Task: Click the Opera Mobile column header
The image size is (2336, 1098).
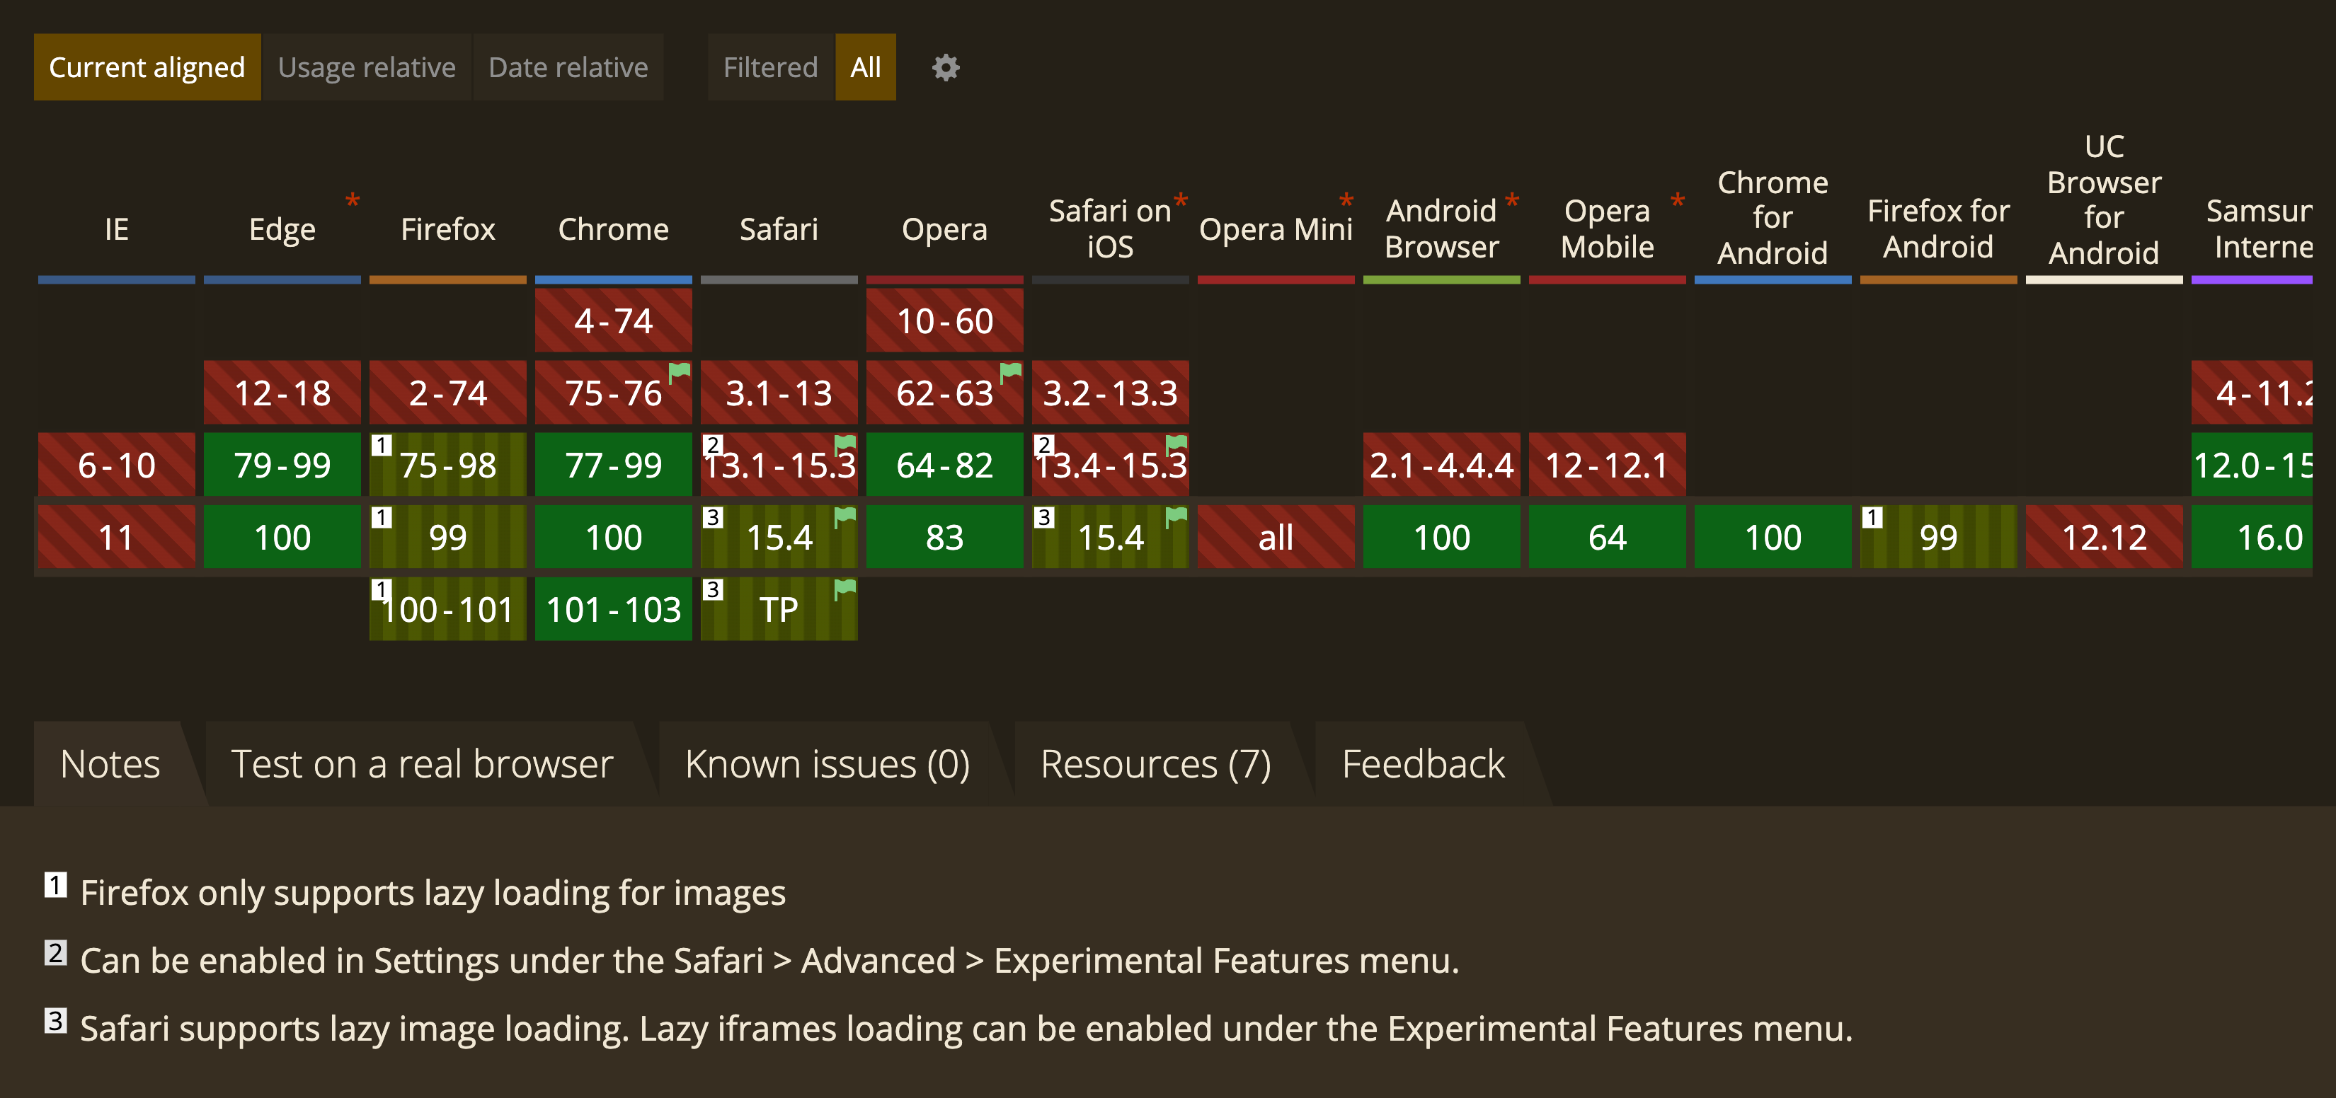Action: 1607,229
